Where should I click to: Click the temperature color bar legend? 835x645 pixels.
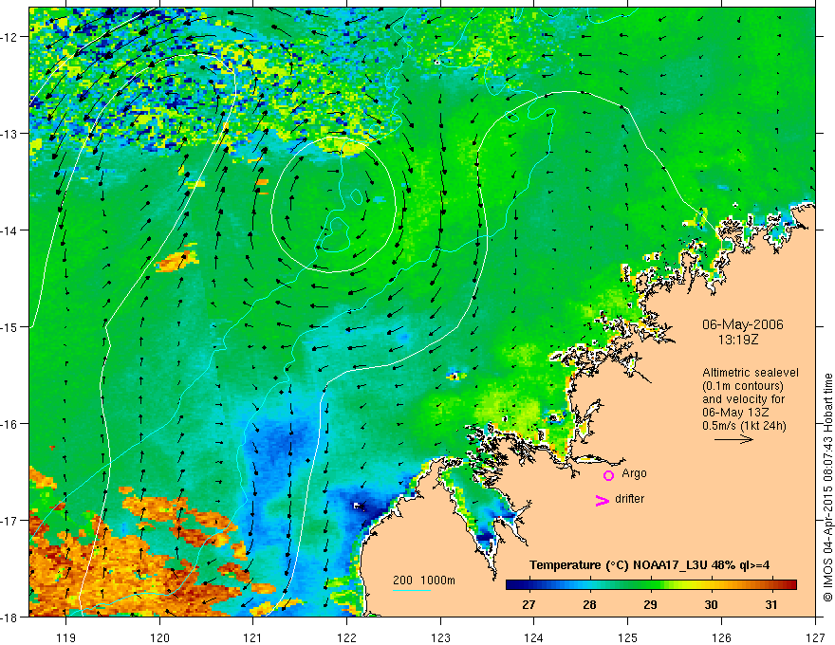[651, 585]
